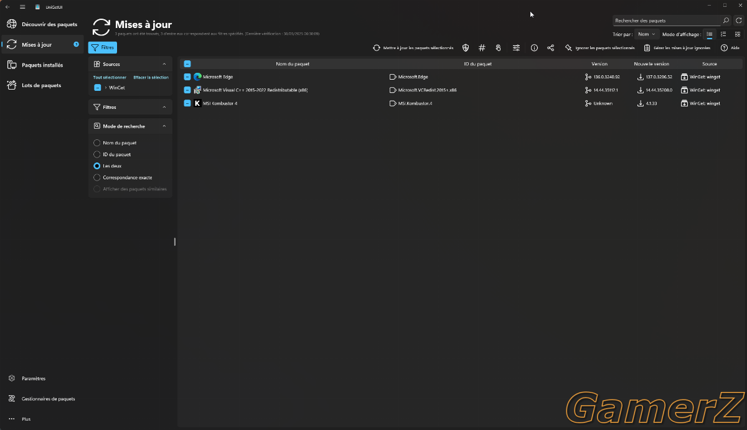Click the Rechercher des paquets search field
Screen dimensions: 747x430
pyautogui.click(x=666, y=21)
